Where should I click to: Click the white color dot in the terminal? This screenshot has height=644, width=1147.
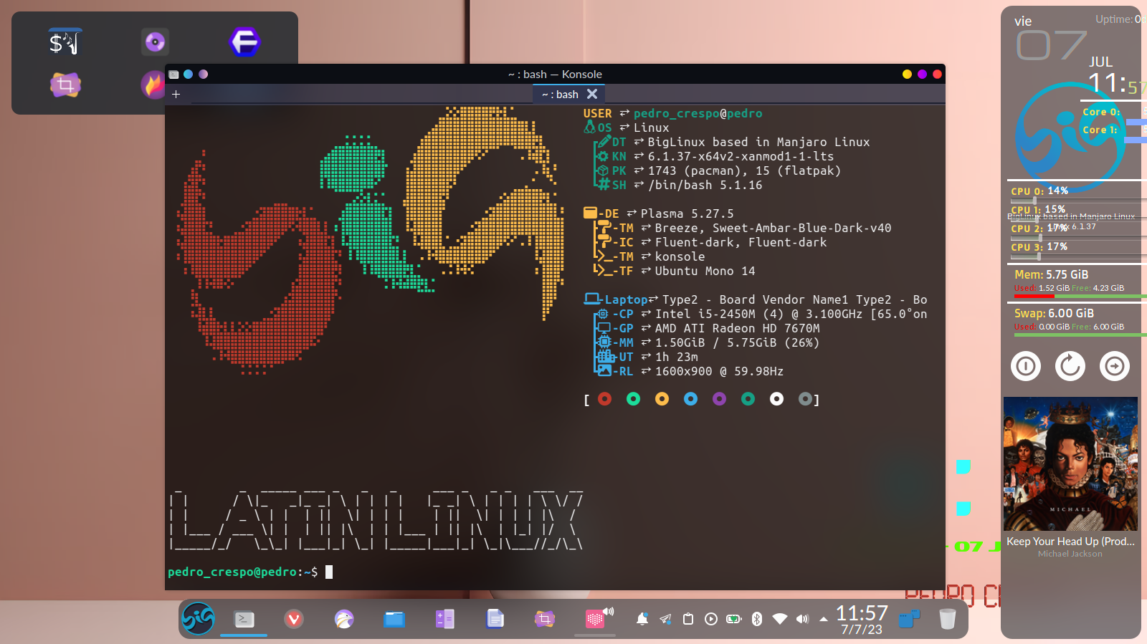tap(777, 399)
